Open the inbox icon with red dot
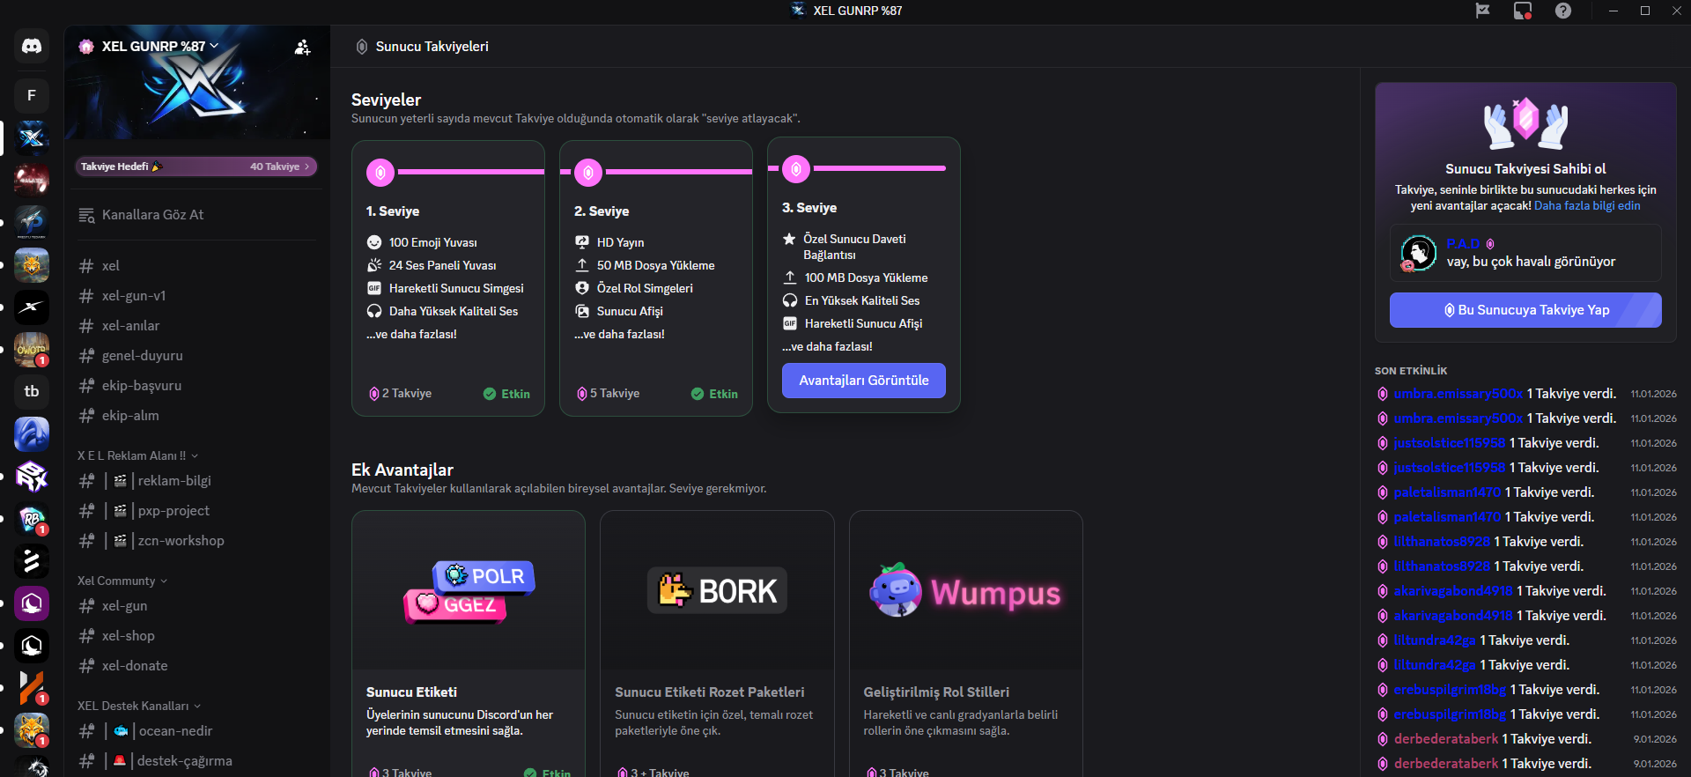1691x777 pixels. click(1523, 11)
